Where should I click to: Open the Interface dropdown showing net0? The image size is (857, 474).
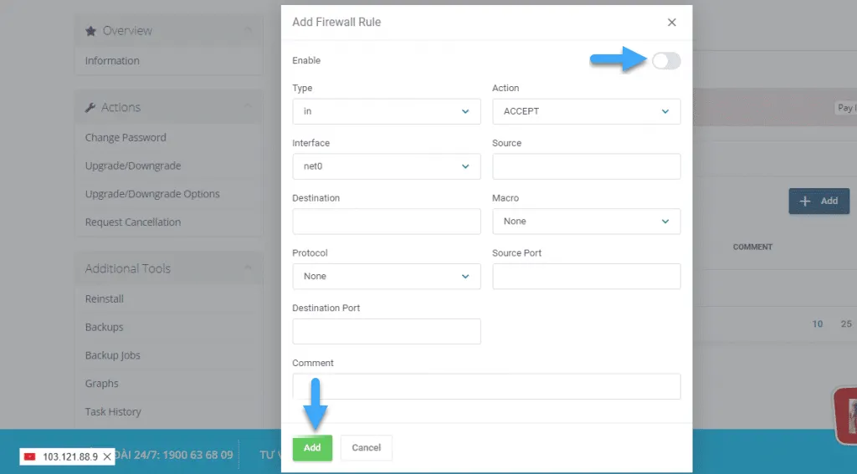tap(387, 166)
